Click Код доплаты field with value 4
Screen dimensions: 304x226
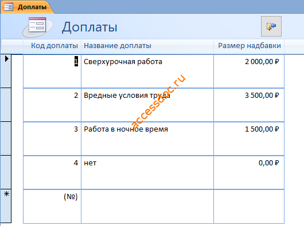pos(52,172)
